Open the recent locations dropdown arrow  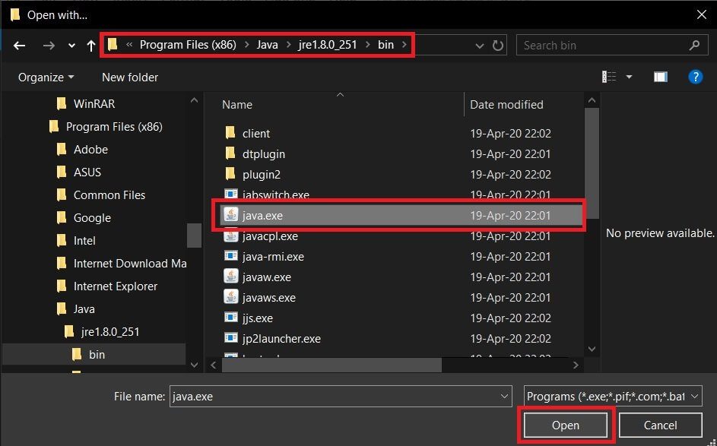click(71, 46)
